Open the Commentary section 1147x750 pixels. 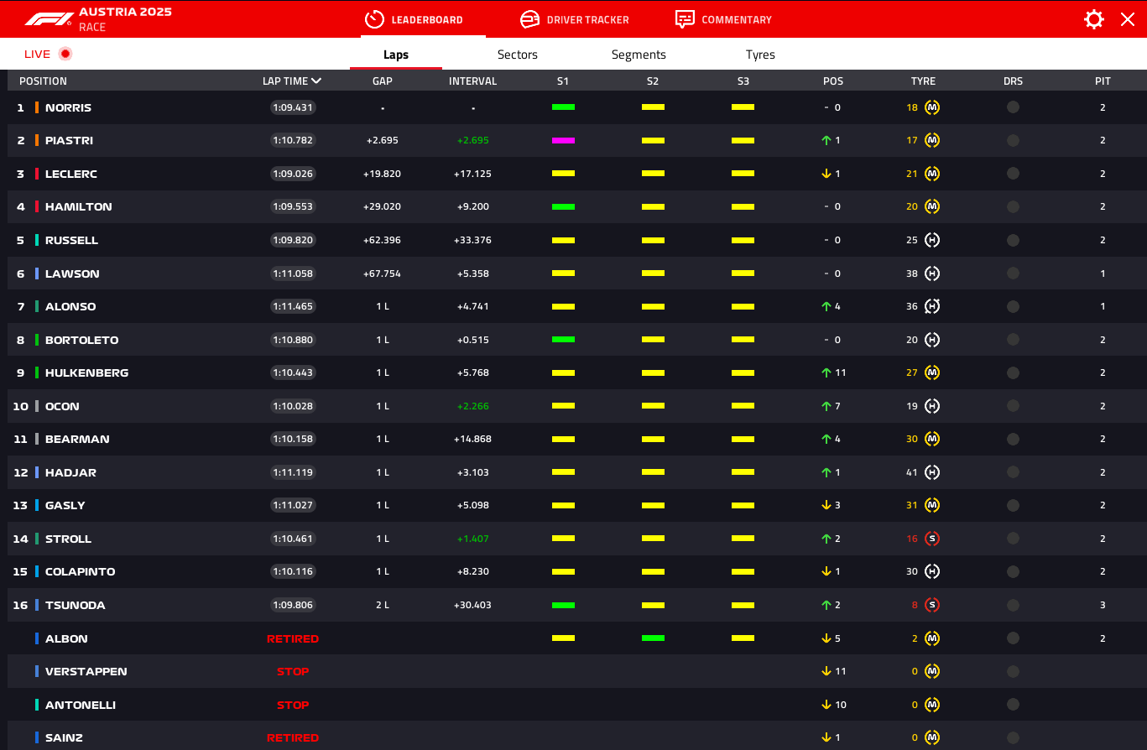click(x=723, y=19)
